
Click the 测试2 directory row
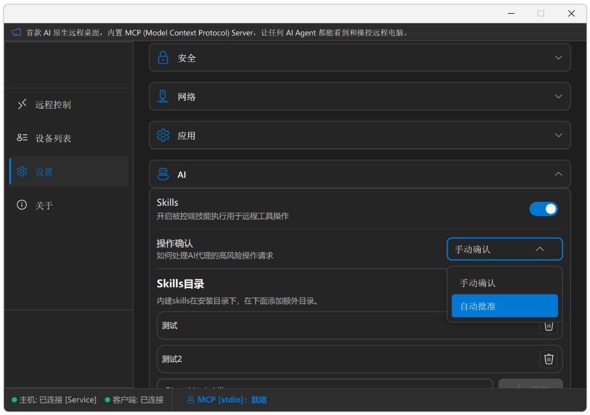(x=360, y=359)
